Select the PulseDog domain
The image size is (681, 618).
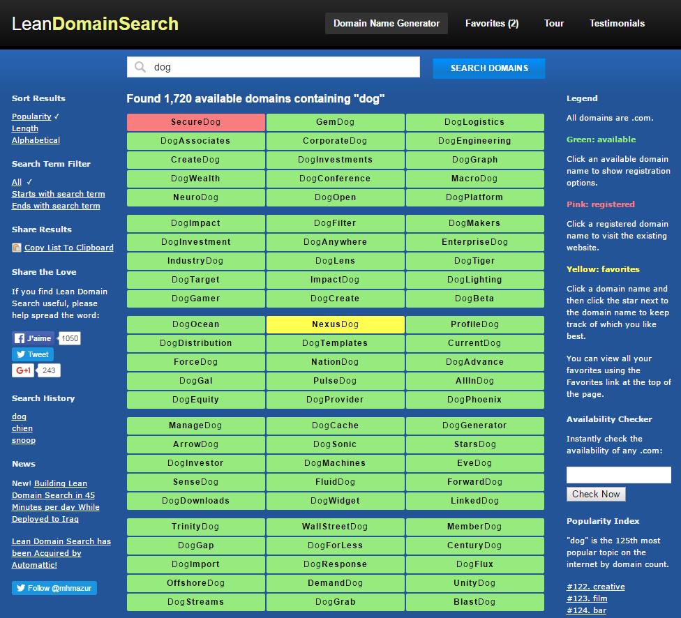tap(336, 381)
